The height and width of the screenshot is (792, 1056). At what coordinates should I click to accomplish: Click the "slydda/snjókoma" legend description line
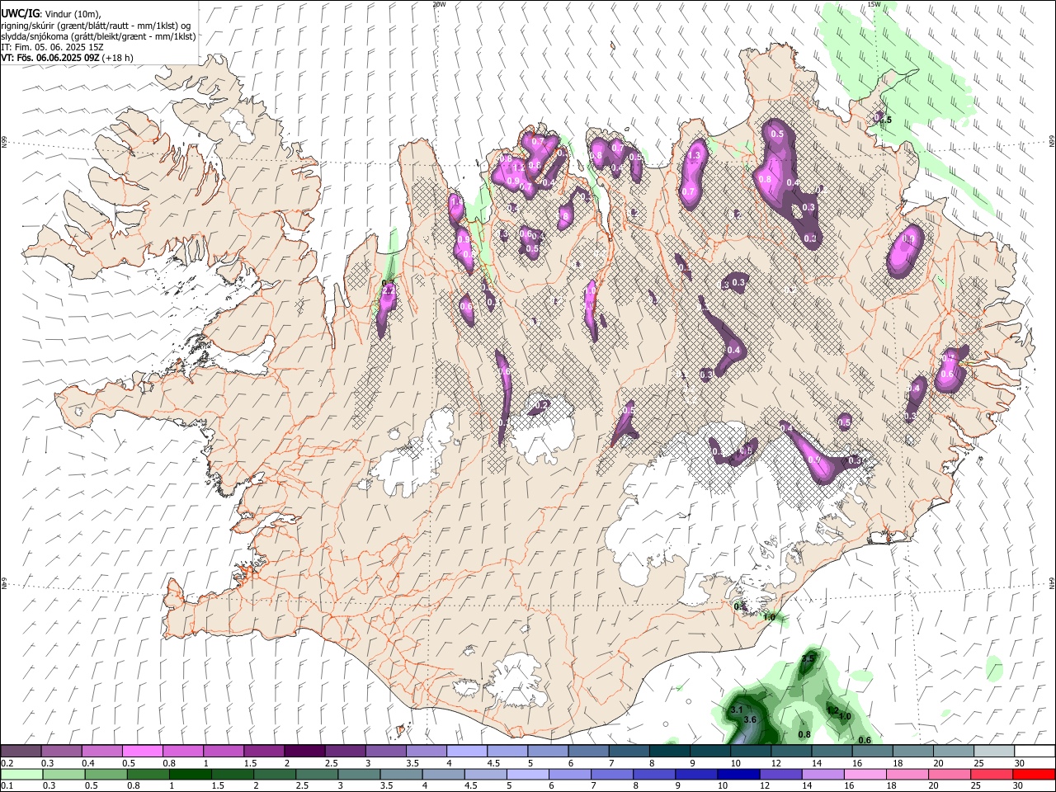coord(98,36)
